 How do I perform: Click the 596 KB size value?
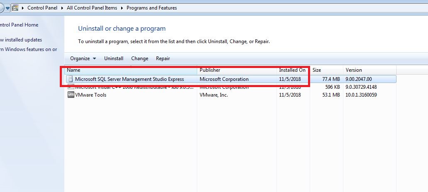tap(333, 87)
